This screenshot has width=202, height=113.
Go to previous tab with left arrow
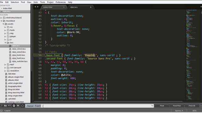pos(35,7)
